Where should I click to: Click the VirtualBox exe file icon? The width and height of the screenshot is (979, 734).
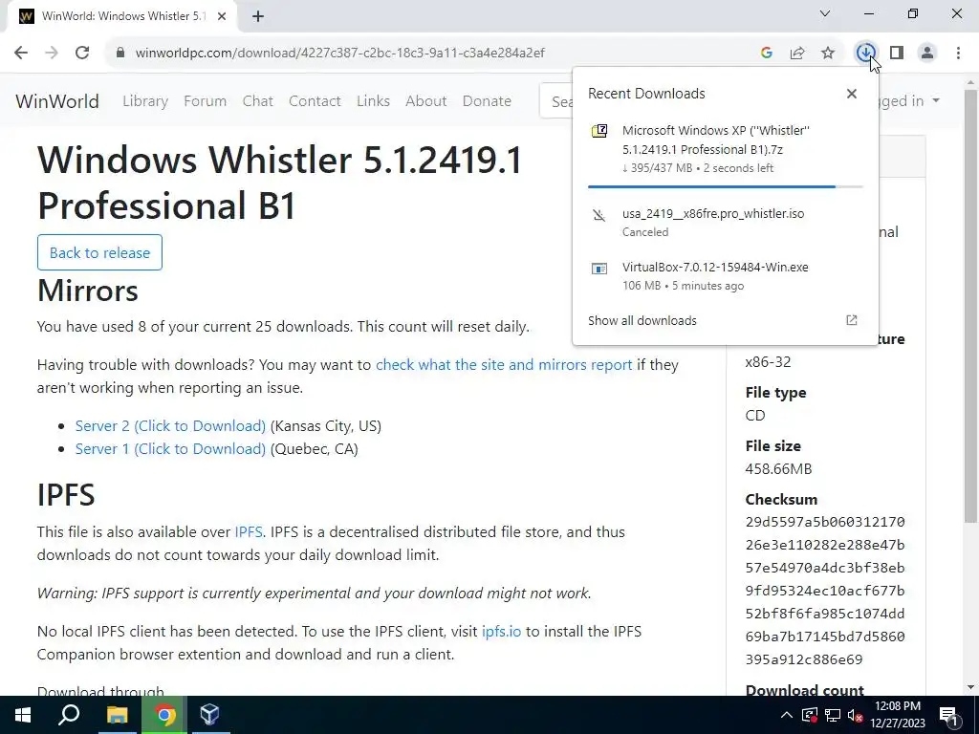[x=599, y=269]
